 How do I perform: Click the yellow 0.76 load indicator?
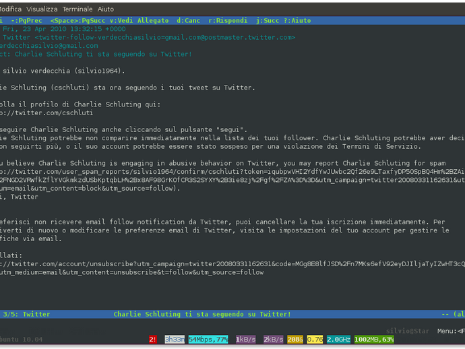[315, 340]
